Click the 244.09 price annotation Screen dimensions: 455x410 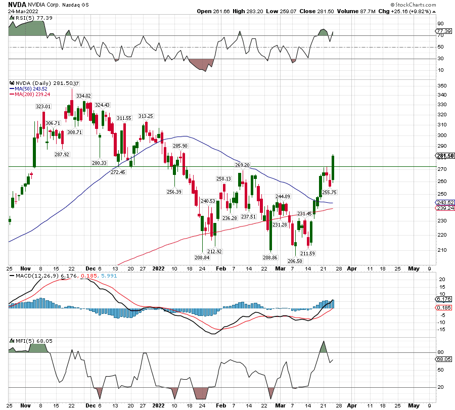click(x=283, y=197)
